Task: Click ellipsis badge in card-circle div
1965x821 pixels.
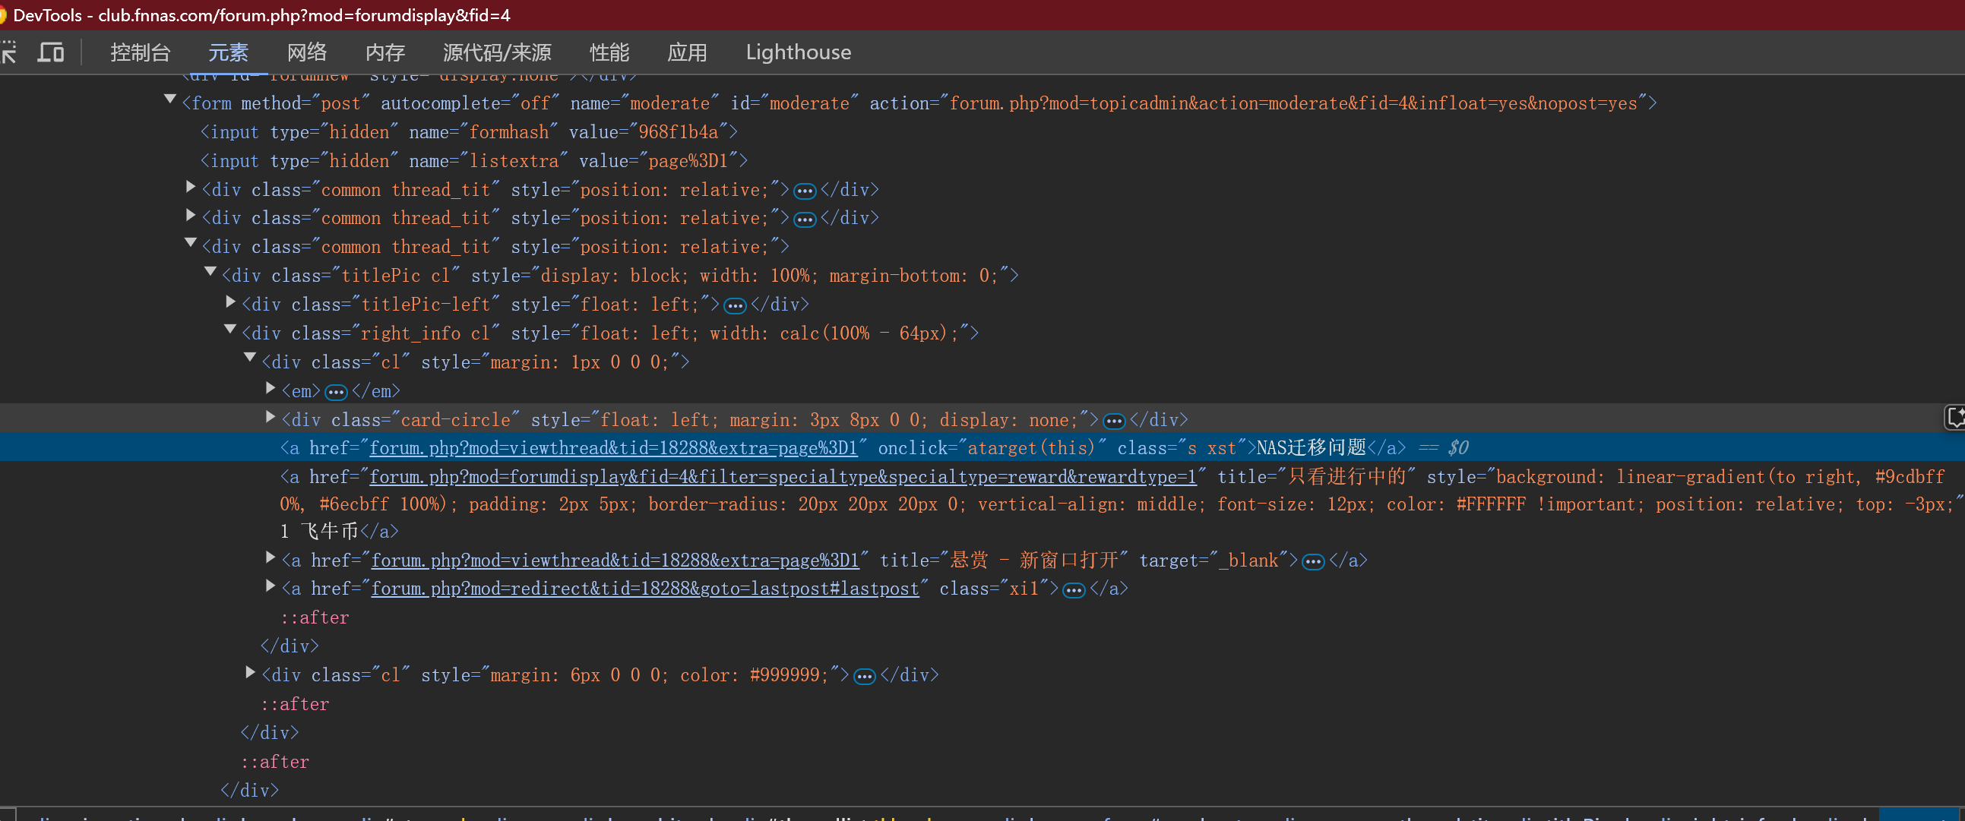Action: point(1114,421)
